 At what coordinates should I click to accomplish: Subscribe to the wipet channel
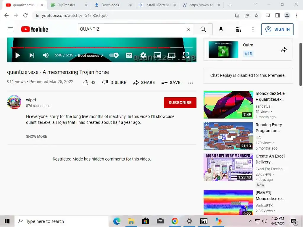180,103
